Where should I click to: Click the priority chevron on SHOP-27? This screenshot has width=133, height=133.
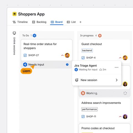pos(62,55)
